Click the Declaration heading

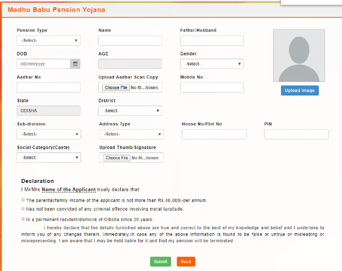tap(37, 181)
